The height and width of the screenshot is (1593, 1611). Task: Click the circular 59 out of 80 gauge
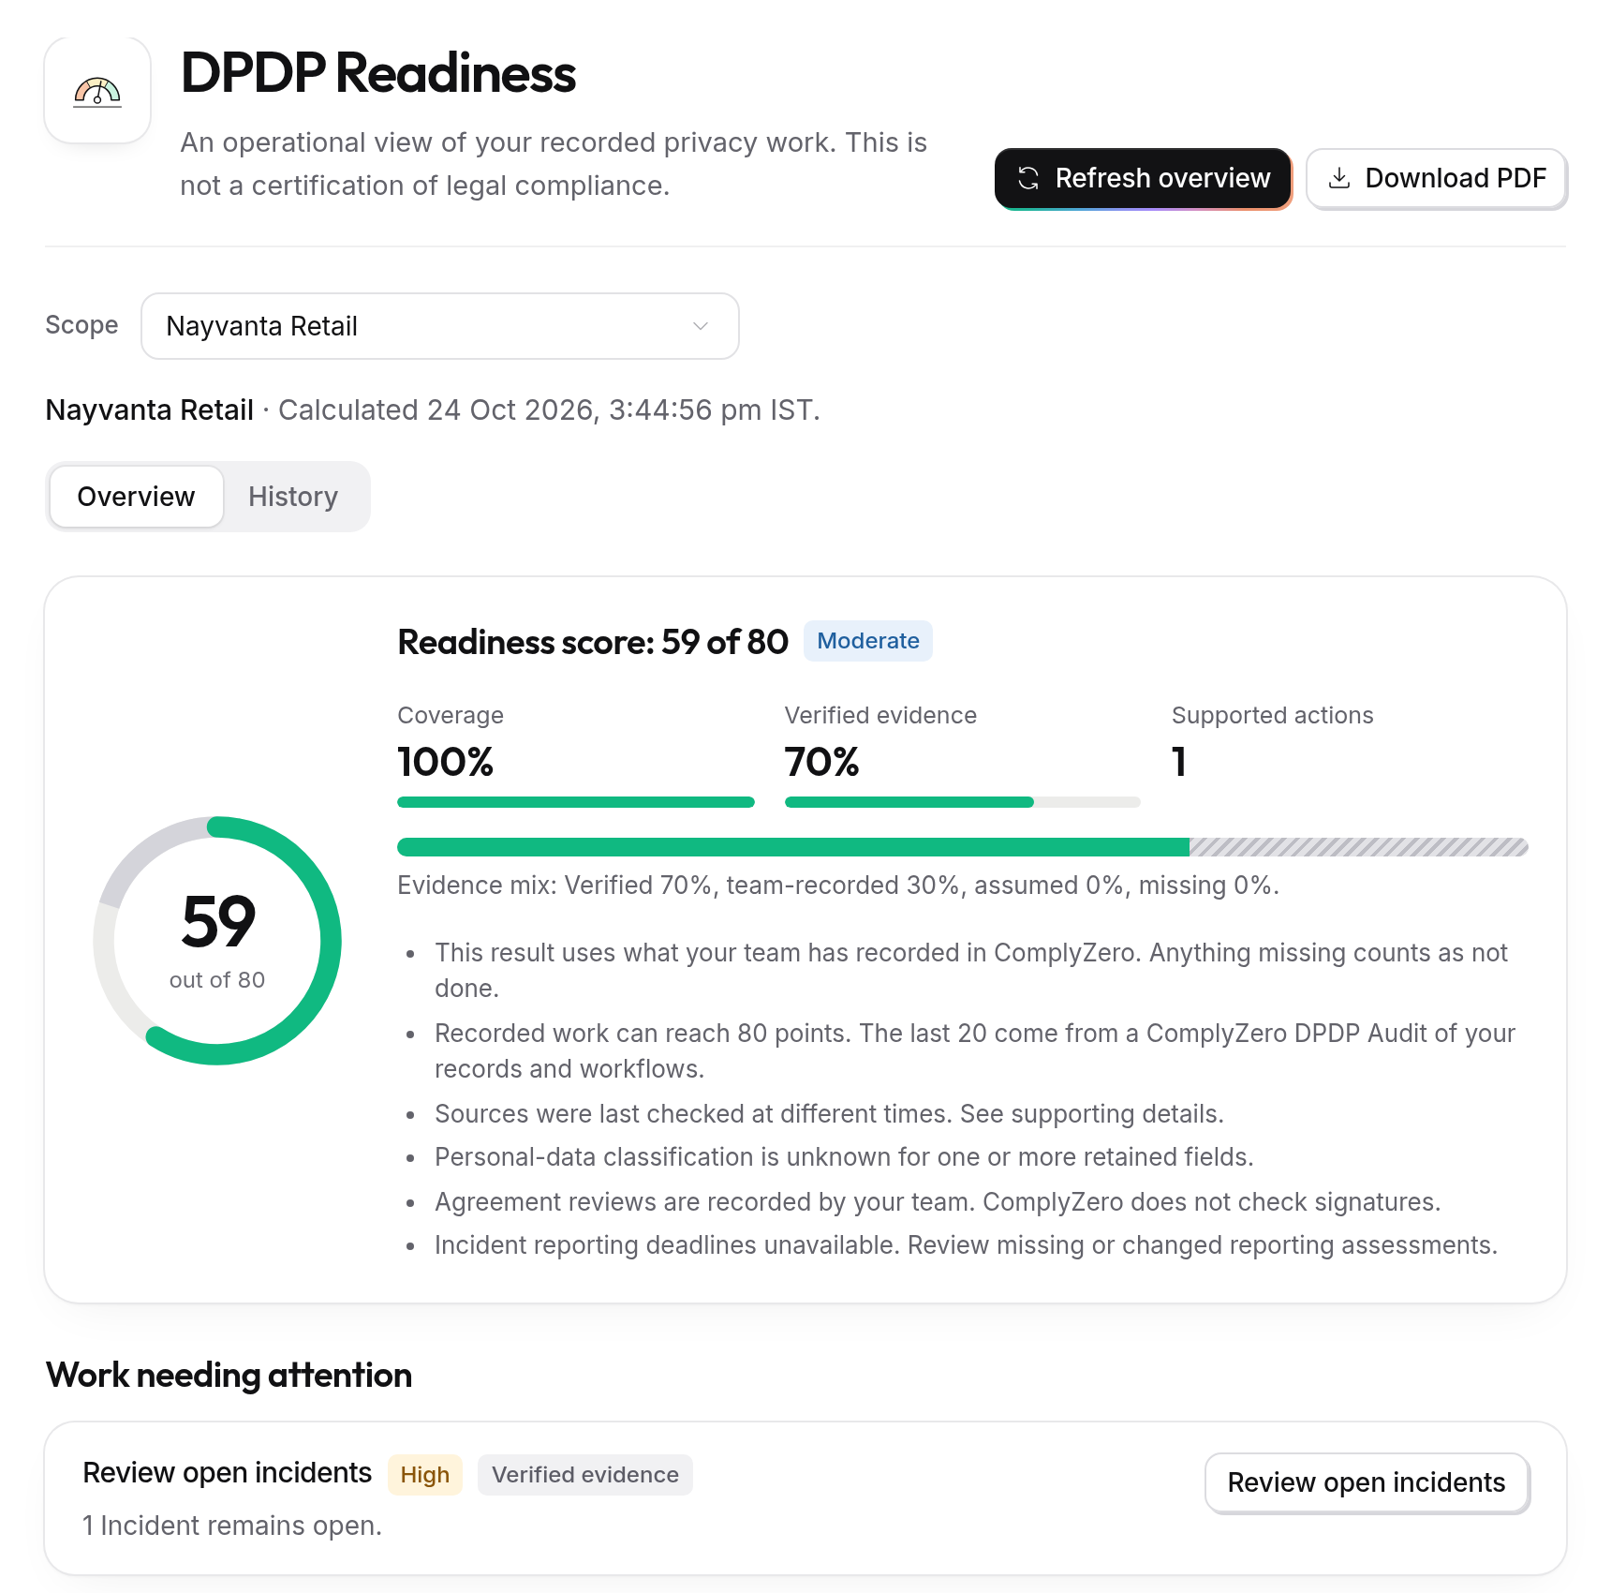coord(217,941)
